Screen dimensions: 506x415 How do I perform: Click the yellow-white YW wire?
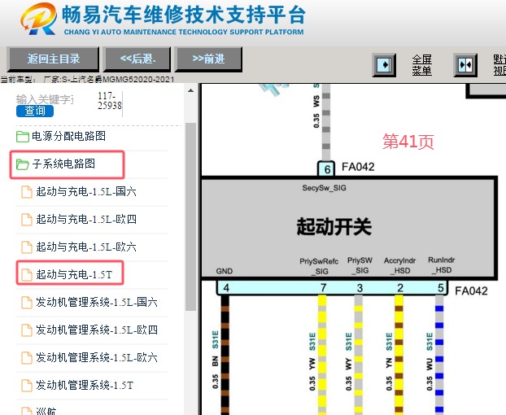322,355
